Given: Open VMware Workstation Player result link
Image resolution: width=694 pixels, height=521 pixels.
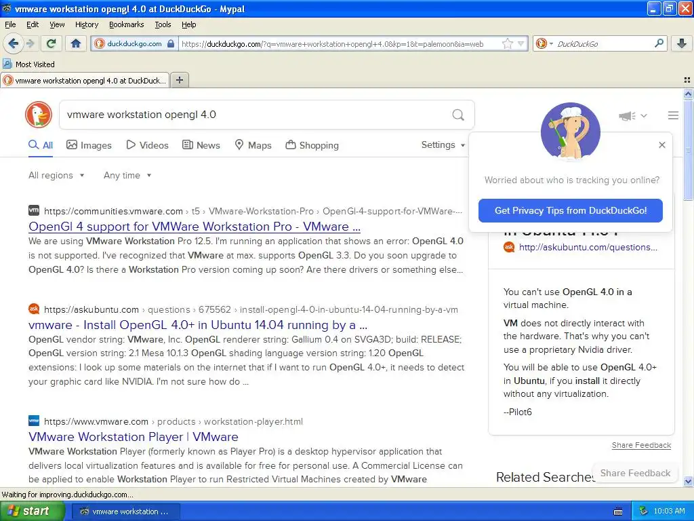Looking at the screenshot, I should click(x=134, y=437).
